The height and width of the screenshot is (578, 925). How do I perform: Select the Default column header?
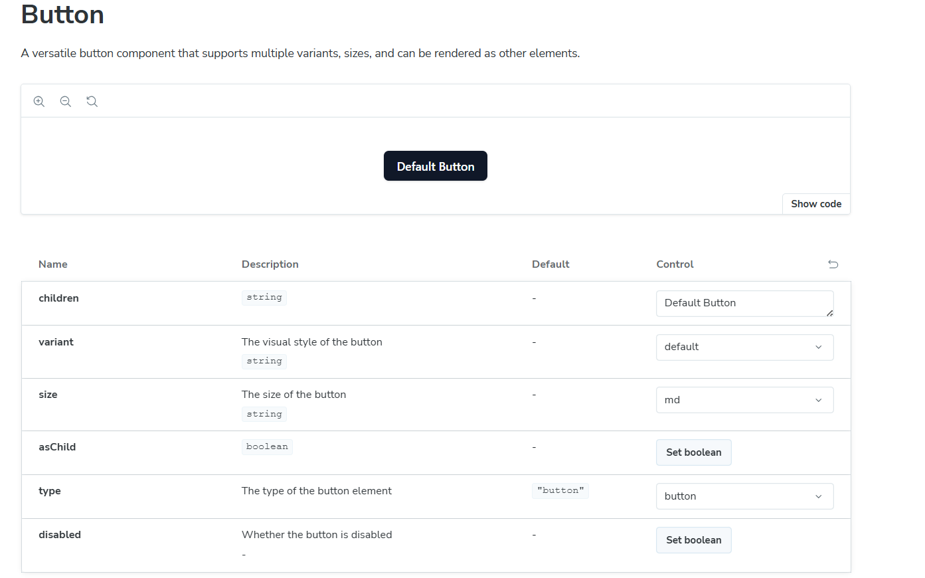point(550,264)
